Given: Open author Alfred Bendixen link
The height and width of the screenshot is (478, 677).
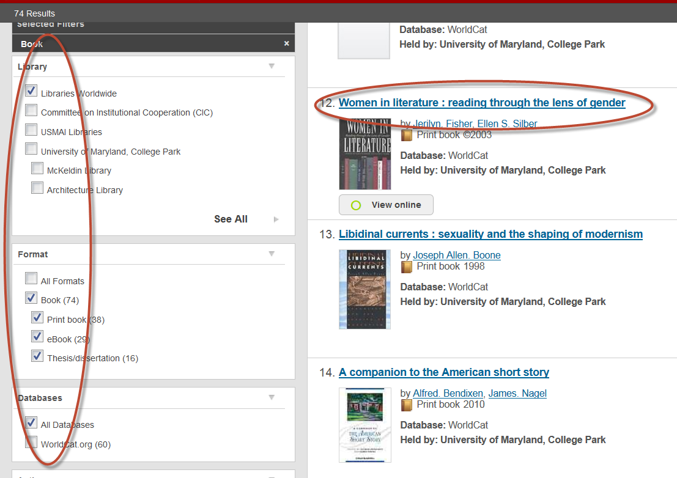Looking at the screenshot, I should click(x=448, y=394).
